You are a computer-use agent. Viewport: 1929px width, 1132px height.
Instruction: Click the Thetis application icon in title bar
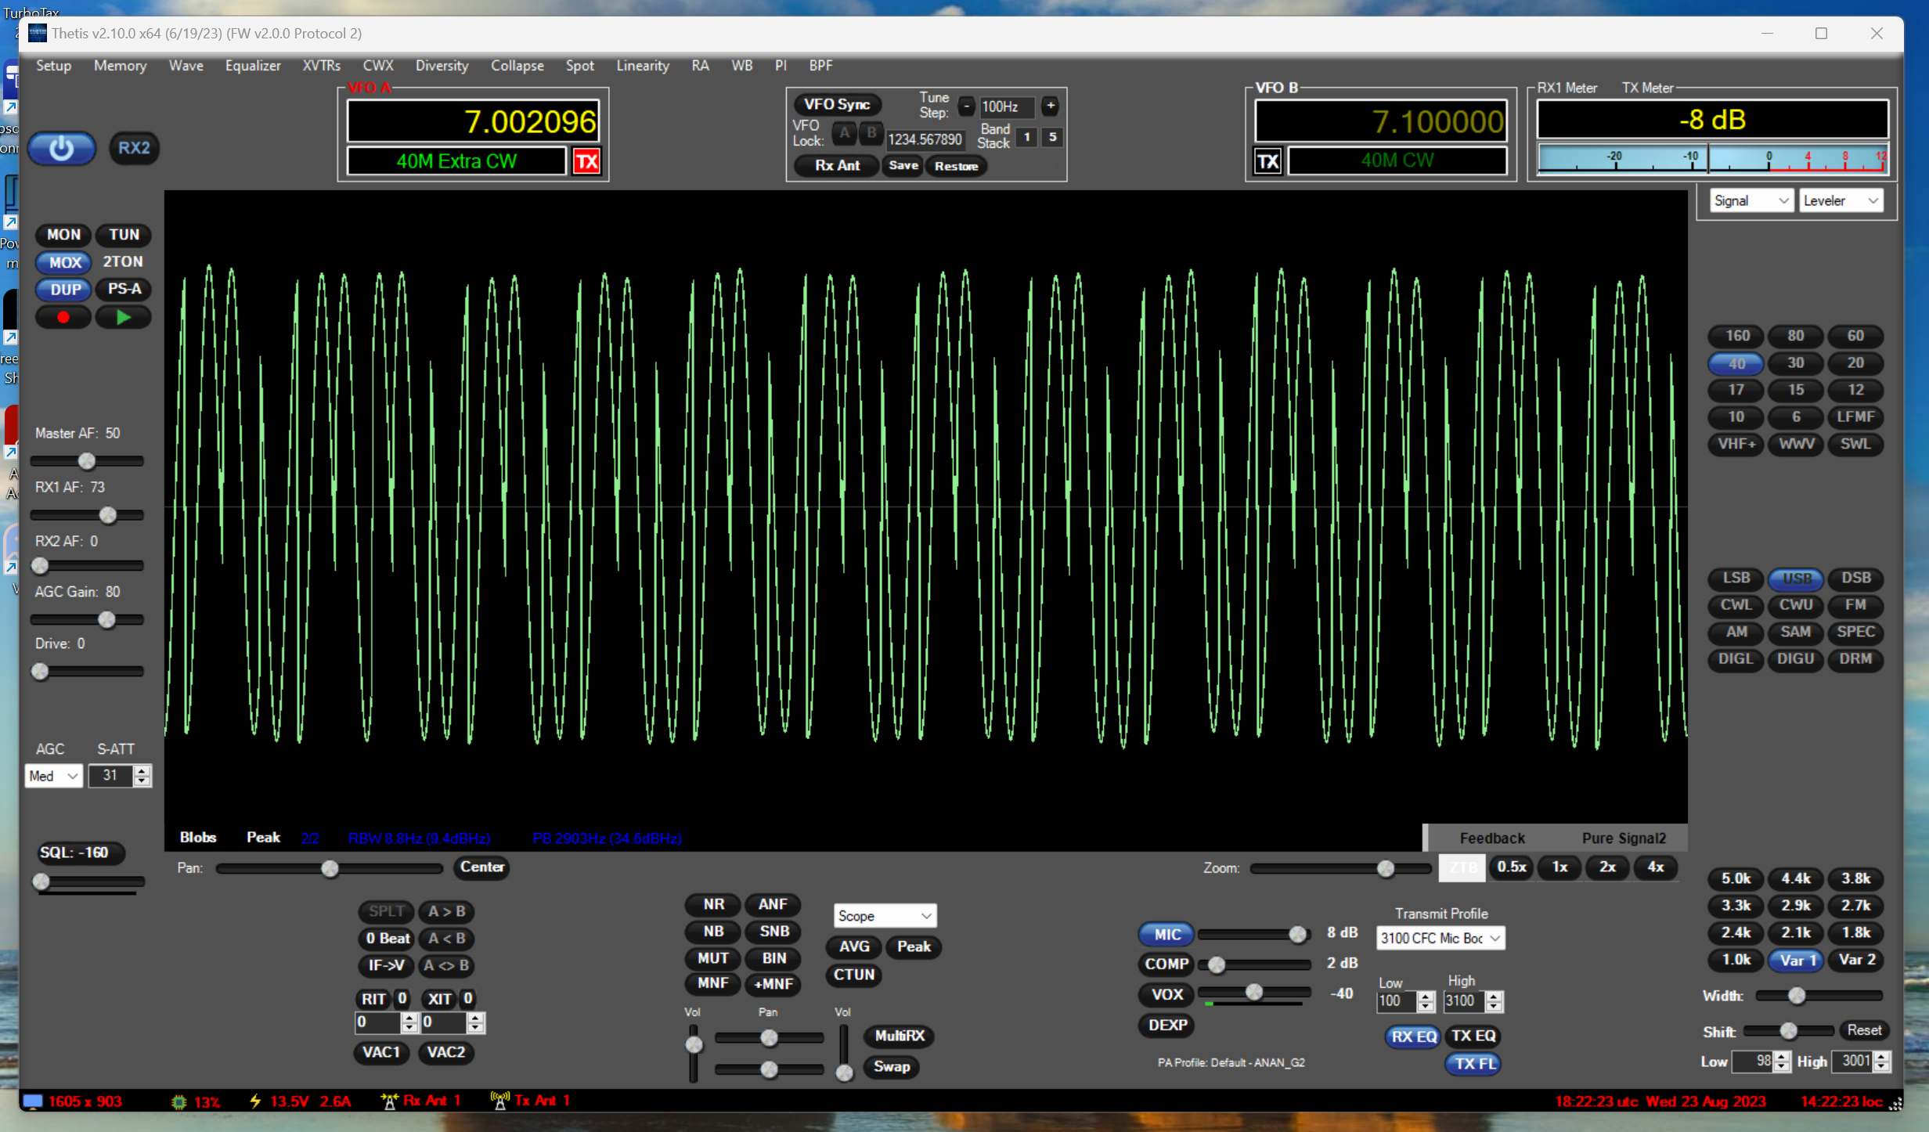(x=37, y=34)
